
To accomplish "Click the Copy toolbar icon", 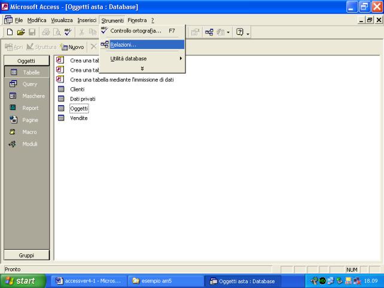I will click(93, 32).
